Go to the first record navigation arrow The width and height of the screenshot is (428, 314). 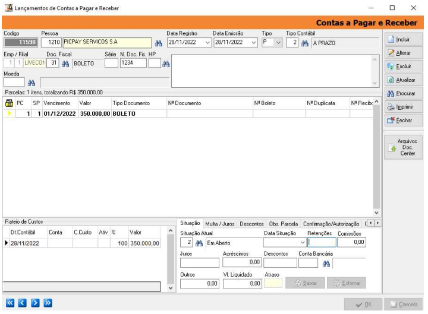[x=9, y=304]
